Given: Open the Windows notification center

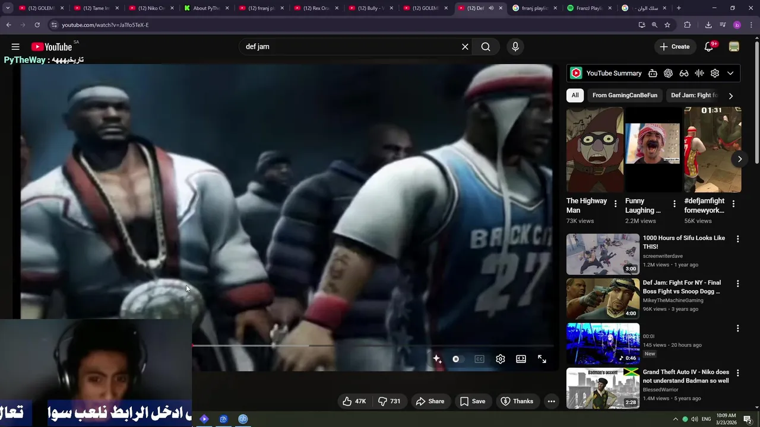Looking at the screenshot, I should click(748, 419).
